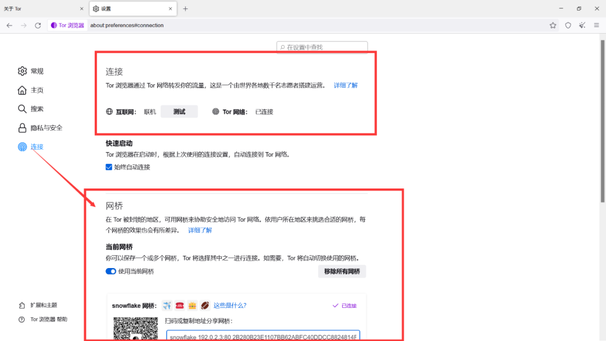Screen dimensions: 606x341
Task: Click the address bar URL
Action: tap(127, 25)
